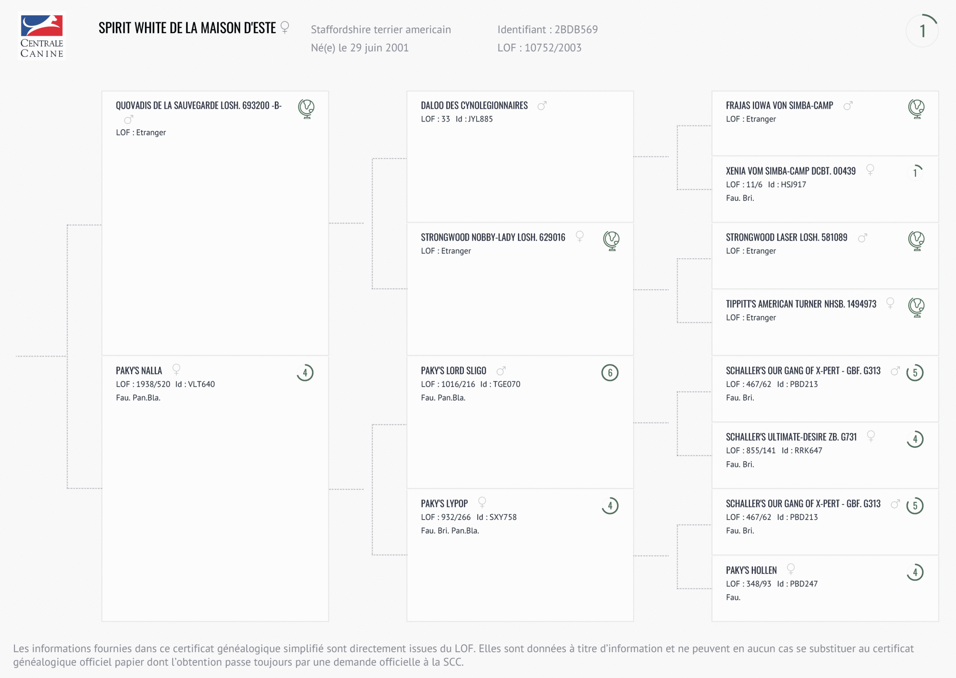Click globe icon beside Frajas Iowa von Simba-Camp
The image size is (956, 678).
tap(916, 108)
